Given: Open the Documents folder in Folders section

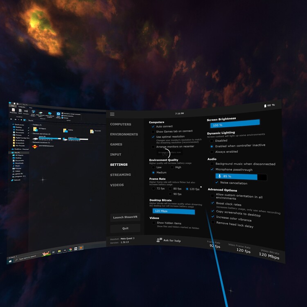Looking at the screenshot, I should tap(92, 131).
